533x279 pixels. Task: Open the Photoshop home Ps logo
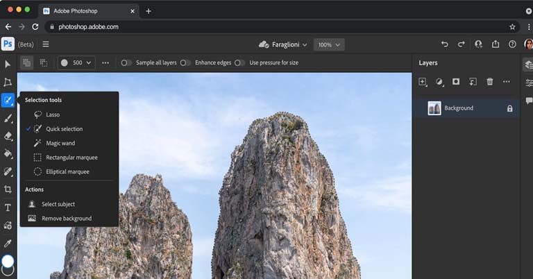(x=8, y=44)
